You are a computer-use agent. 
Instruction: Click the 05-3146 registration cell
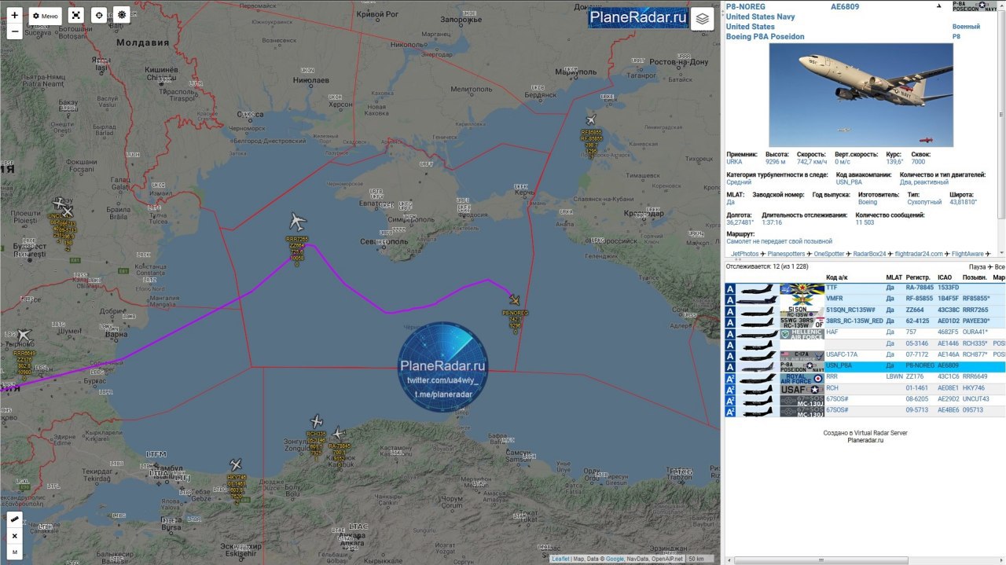click(x=916, y=344)
